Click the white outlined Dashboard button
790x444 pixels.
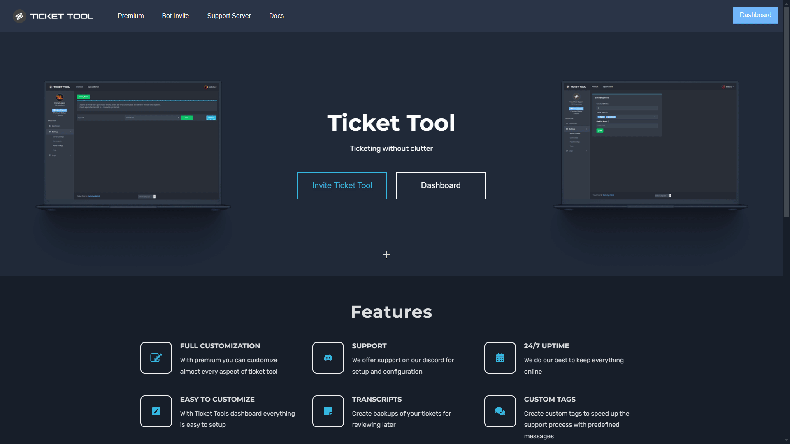tap(441, 185)
